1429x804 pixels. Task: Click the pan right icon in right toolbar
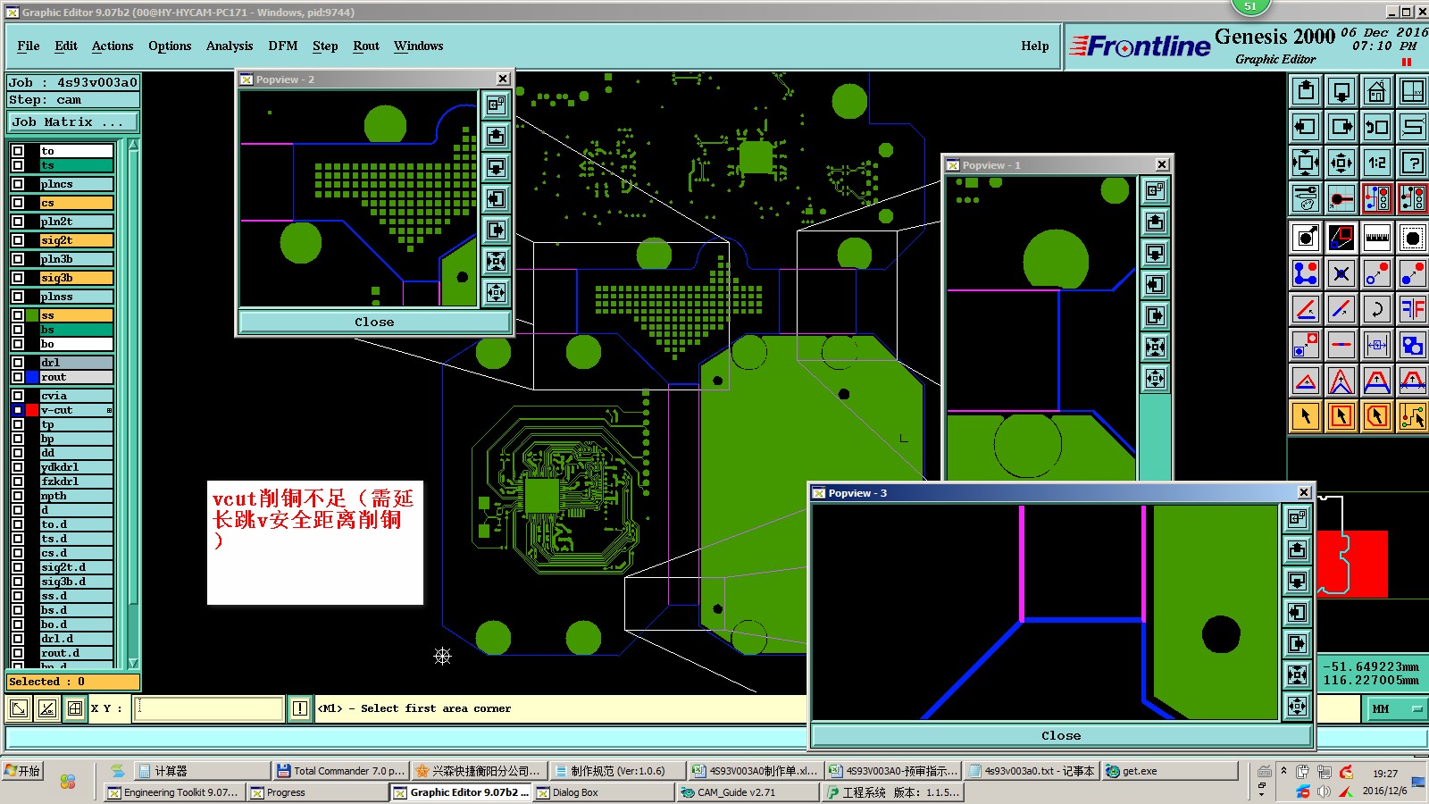(x=1341, y=127)
